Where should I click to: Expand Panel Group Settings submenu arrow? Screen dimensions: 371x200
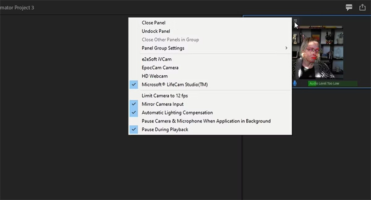click(286, 48)
